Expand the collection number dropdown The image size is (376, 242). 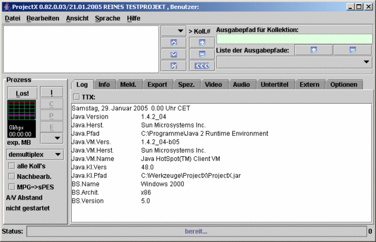(173, 30)
